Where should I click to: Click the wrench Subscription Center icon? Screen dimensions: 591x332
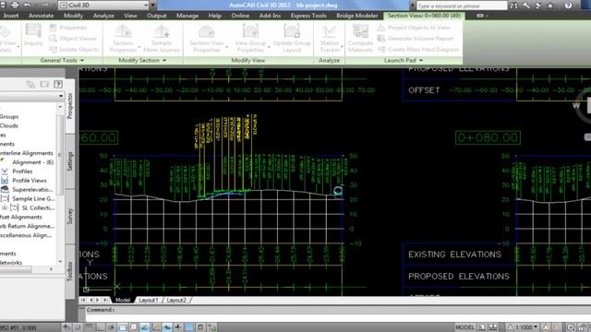526,6
